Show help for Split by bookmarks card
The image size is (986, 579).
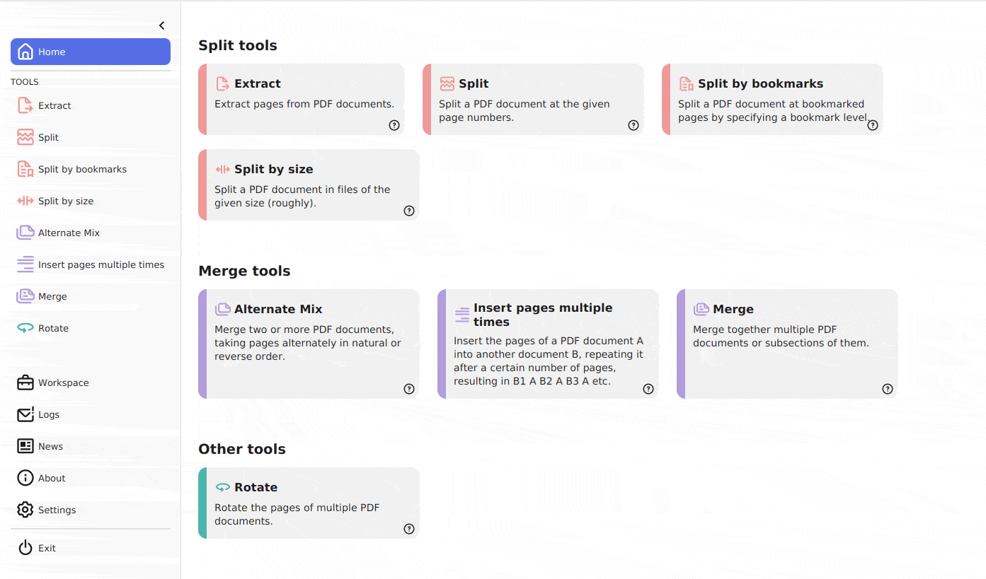(873, 125)
